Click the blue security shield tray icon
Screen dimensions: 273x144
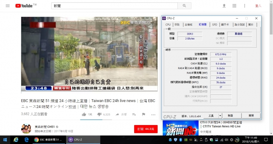[x=176, y=140]
